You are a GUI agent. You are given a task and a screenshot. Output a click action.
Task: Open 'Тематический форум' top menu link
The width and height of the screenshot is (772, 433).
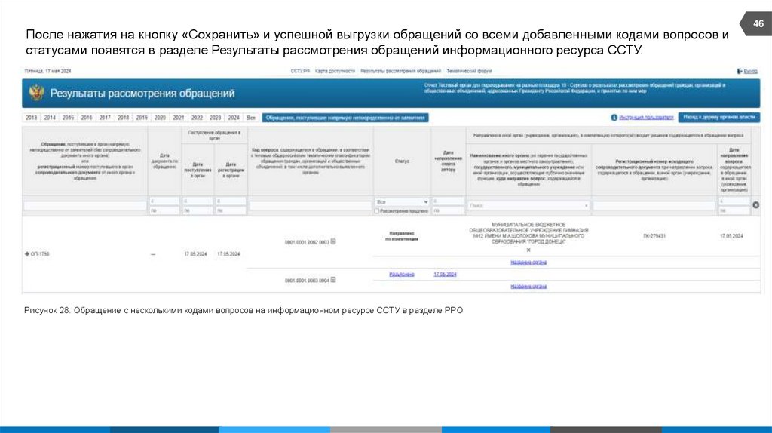pos(469,72)
